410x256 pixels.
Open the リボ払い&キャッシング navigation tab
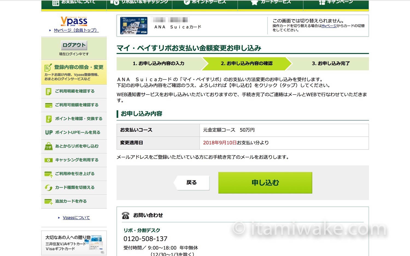(139, 5)
